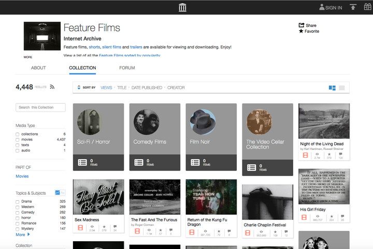The image size is (373, 249).
Task: Add collection to favorites with star
Action: click(302, 31)
